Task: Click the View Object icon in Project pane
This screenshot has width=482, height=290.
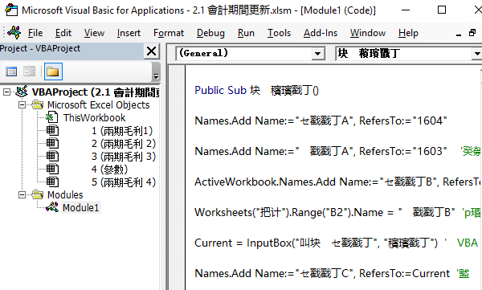Action: (30, 71)
